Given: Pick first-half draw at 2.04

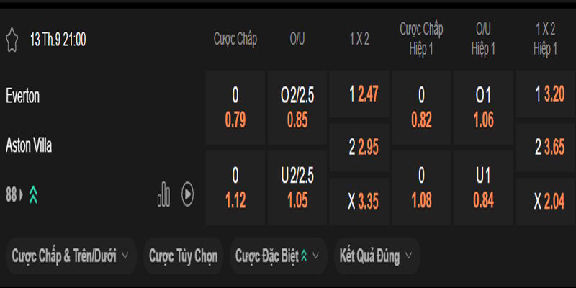Looking at the screenshot, I should [546, 201].
